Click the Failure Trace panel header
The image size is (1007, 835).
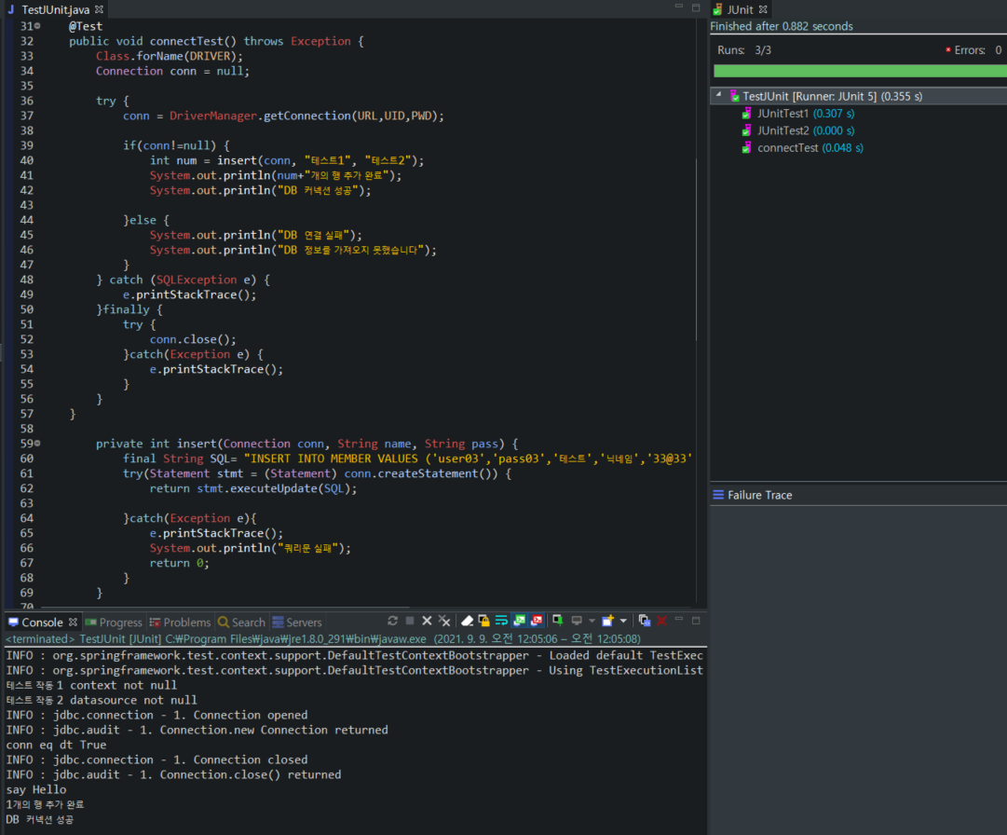[x=759, y=495]
